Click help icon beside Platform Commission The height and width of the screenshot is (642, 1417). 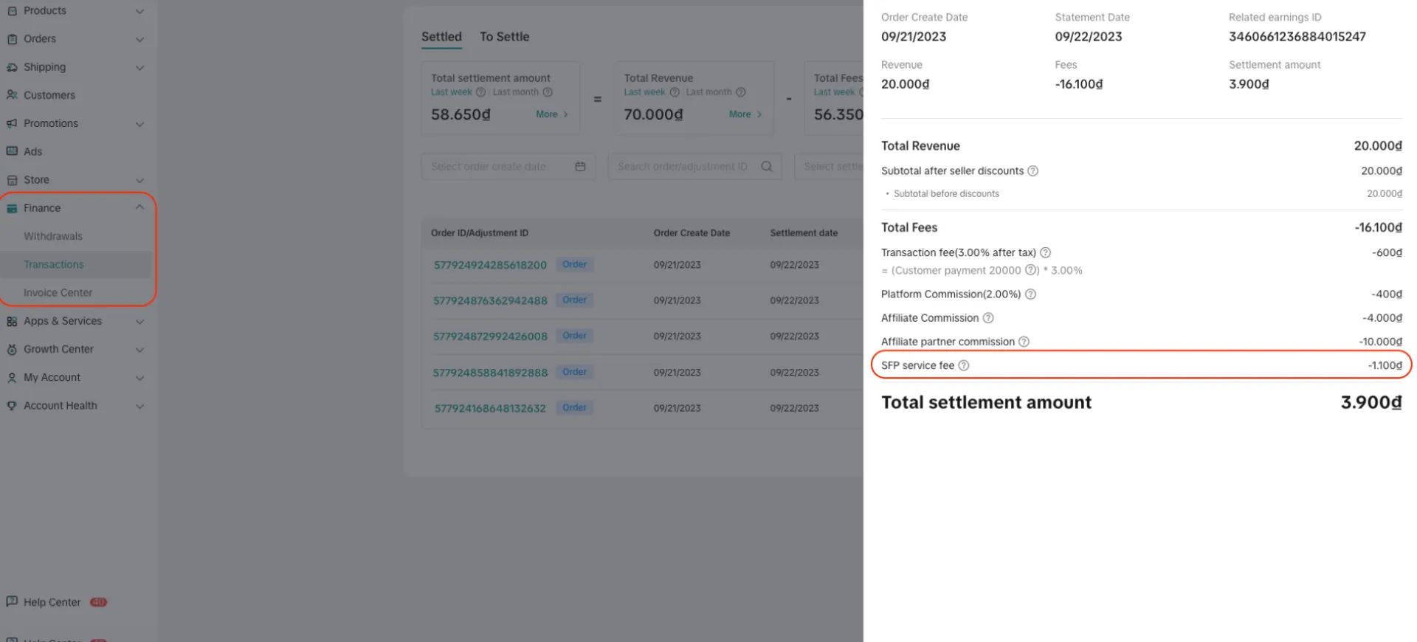point(1031,294)
